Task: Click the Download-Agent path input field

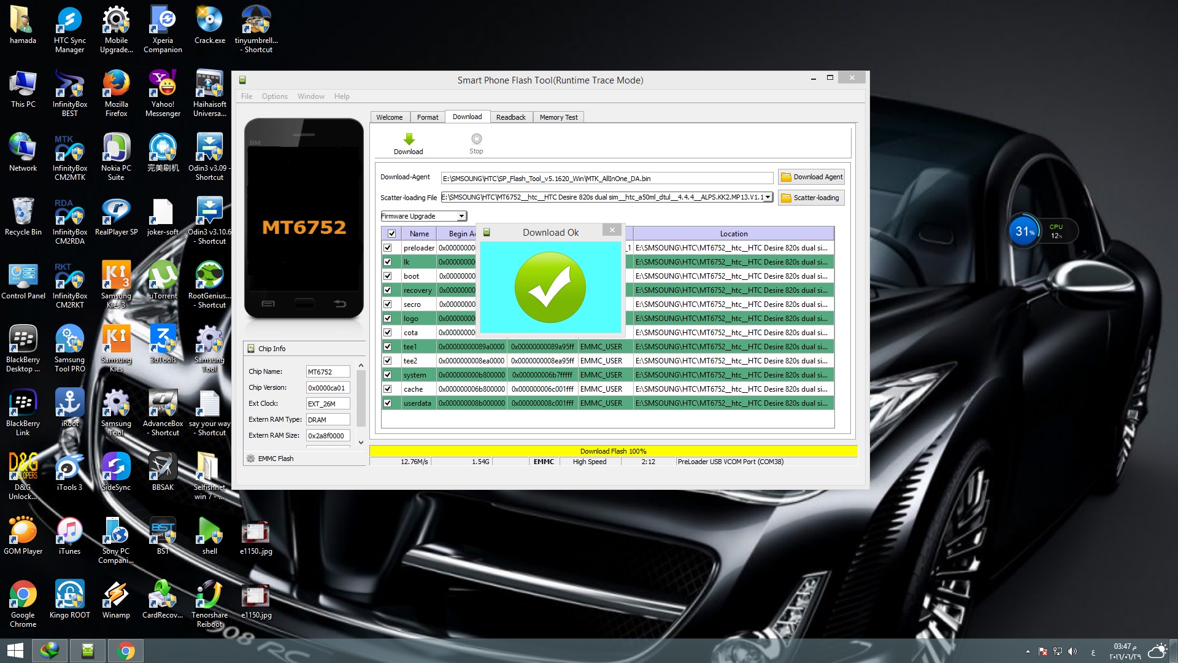Action: pos(607,179)
